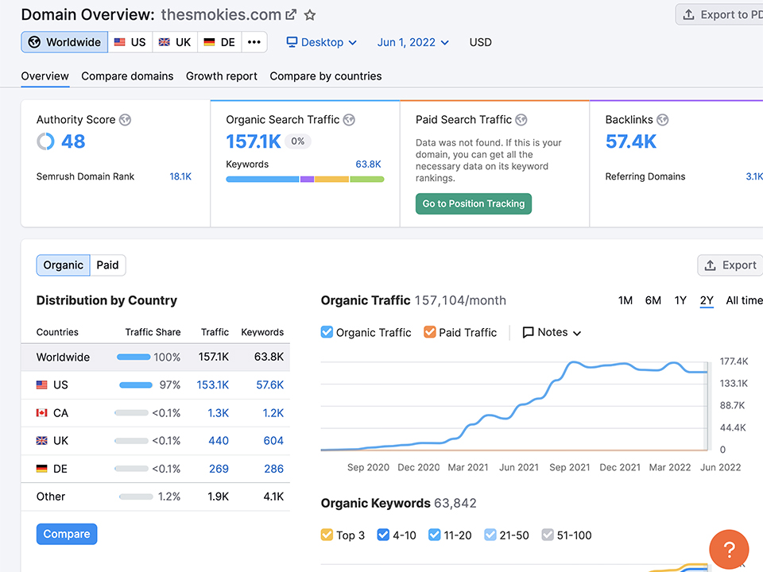Set chart range to All time

744,300
